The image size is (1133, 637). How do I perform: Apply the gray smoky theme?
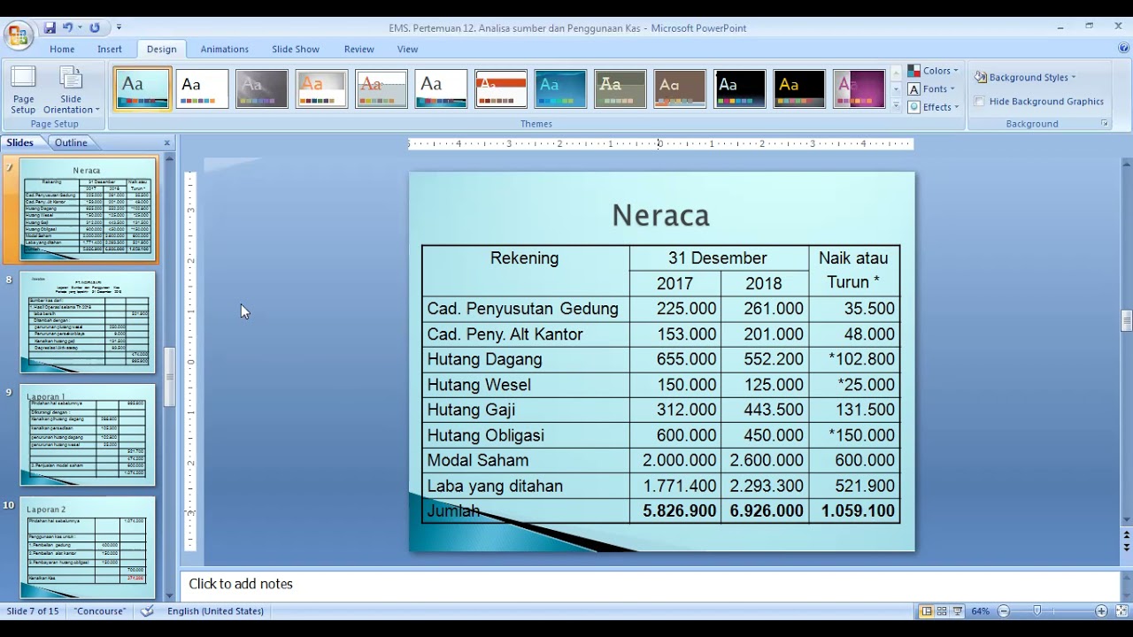[262, 88]
